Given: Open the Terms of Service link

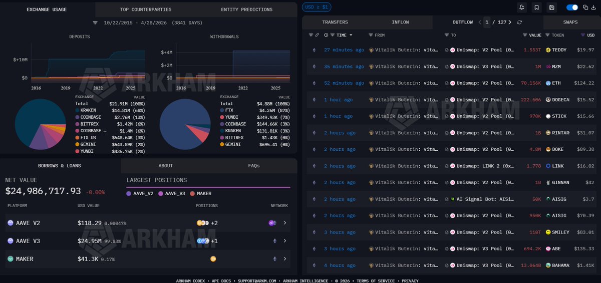Looking at the screenshot, I should pyautogui.click(x=377, y=281).
